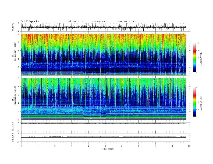Click the '4' kHz tick on ch.2 axis
This screenshot has height=164, width=213.
tap(19, 103)
